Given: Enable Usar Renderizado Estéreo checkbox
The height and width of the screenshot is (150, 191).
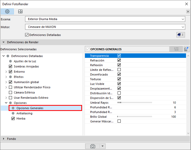Looking at the screenshot, I should click(10, 98).
